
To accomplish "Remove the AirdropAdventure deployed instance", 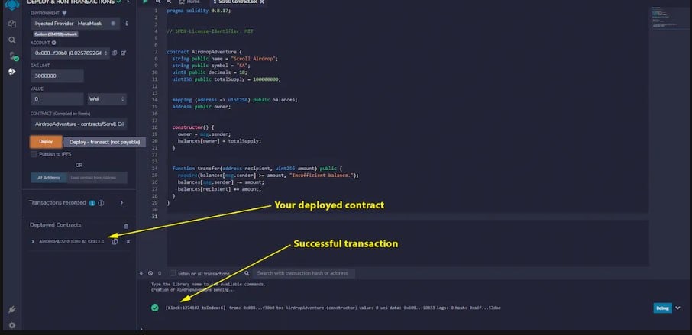I will click(128, 242).
